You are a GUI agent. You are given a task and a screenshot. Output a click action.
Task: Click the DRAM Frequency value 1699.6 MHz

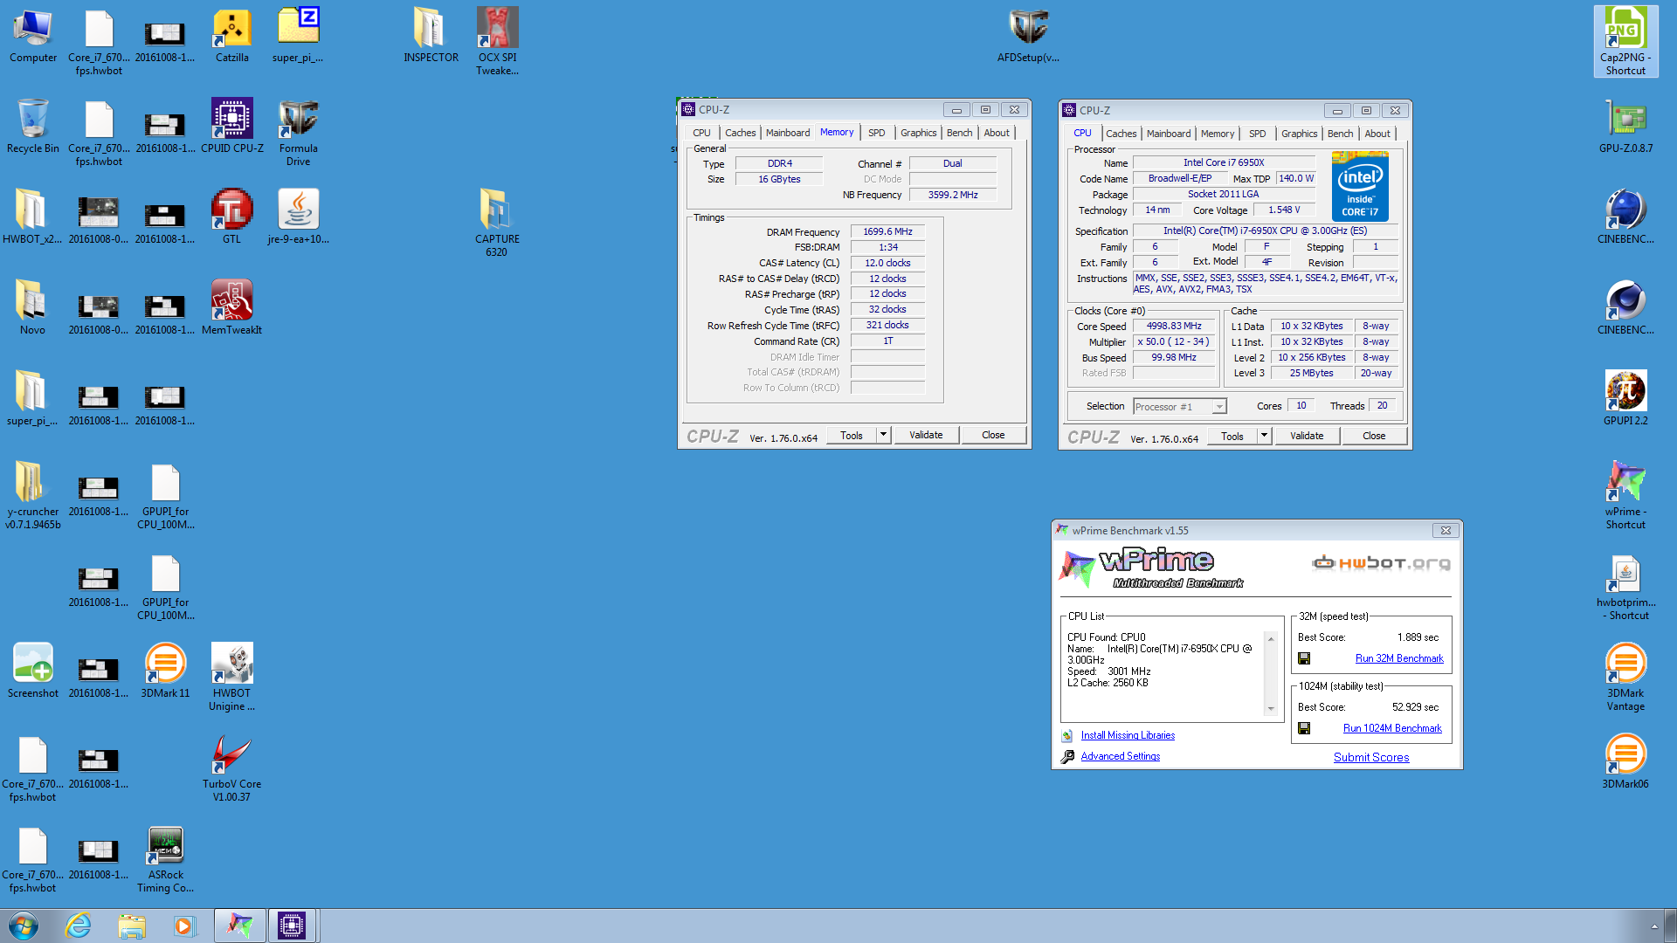887,232
